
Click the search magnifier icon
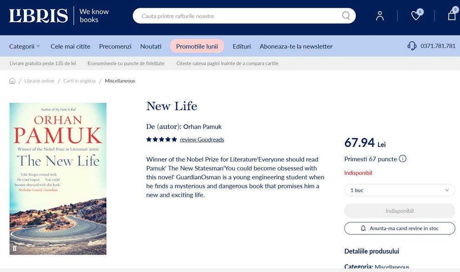(346, 16)
